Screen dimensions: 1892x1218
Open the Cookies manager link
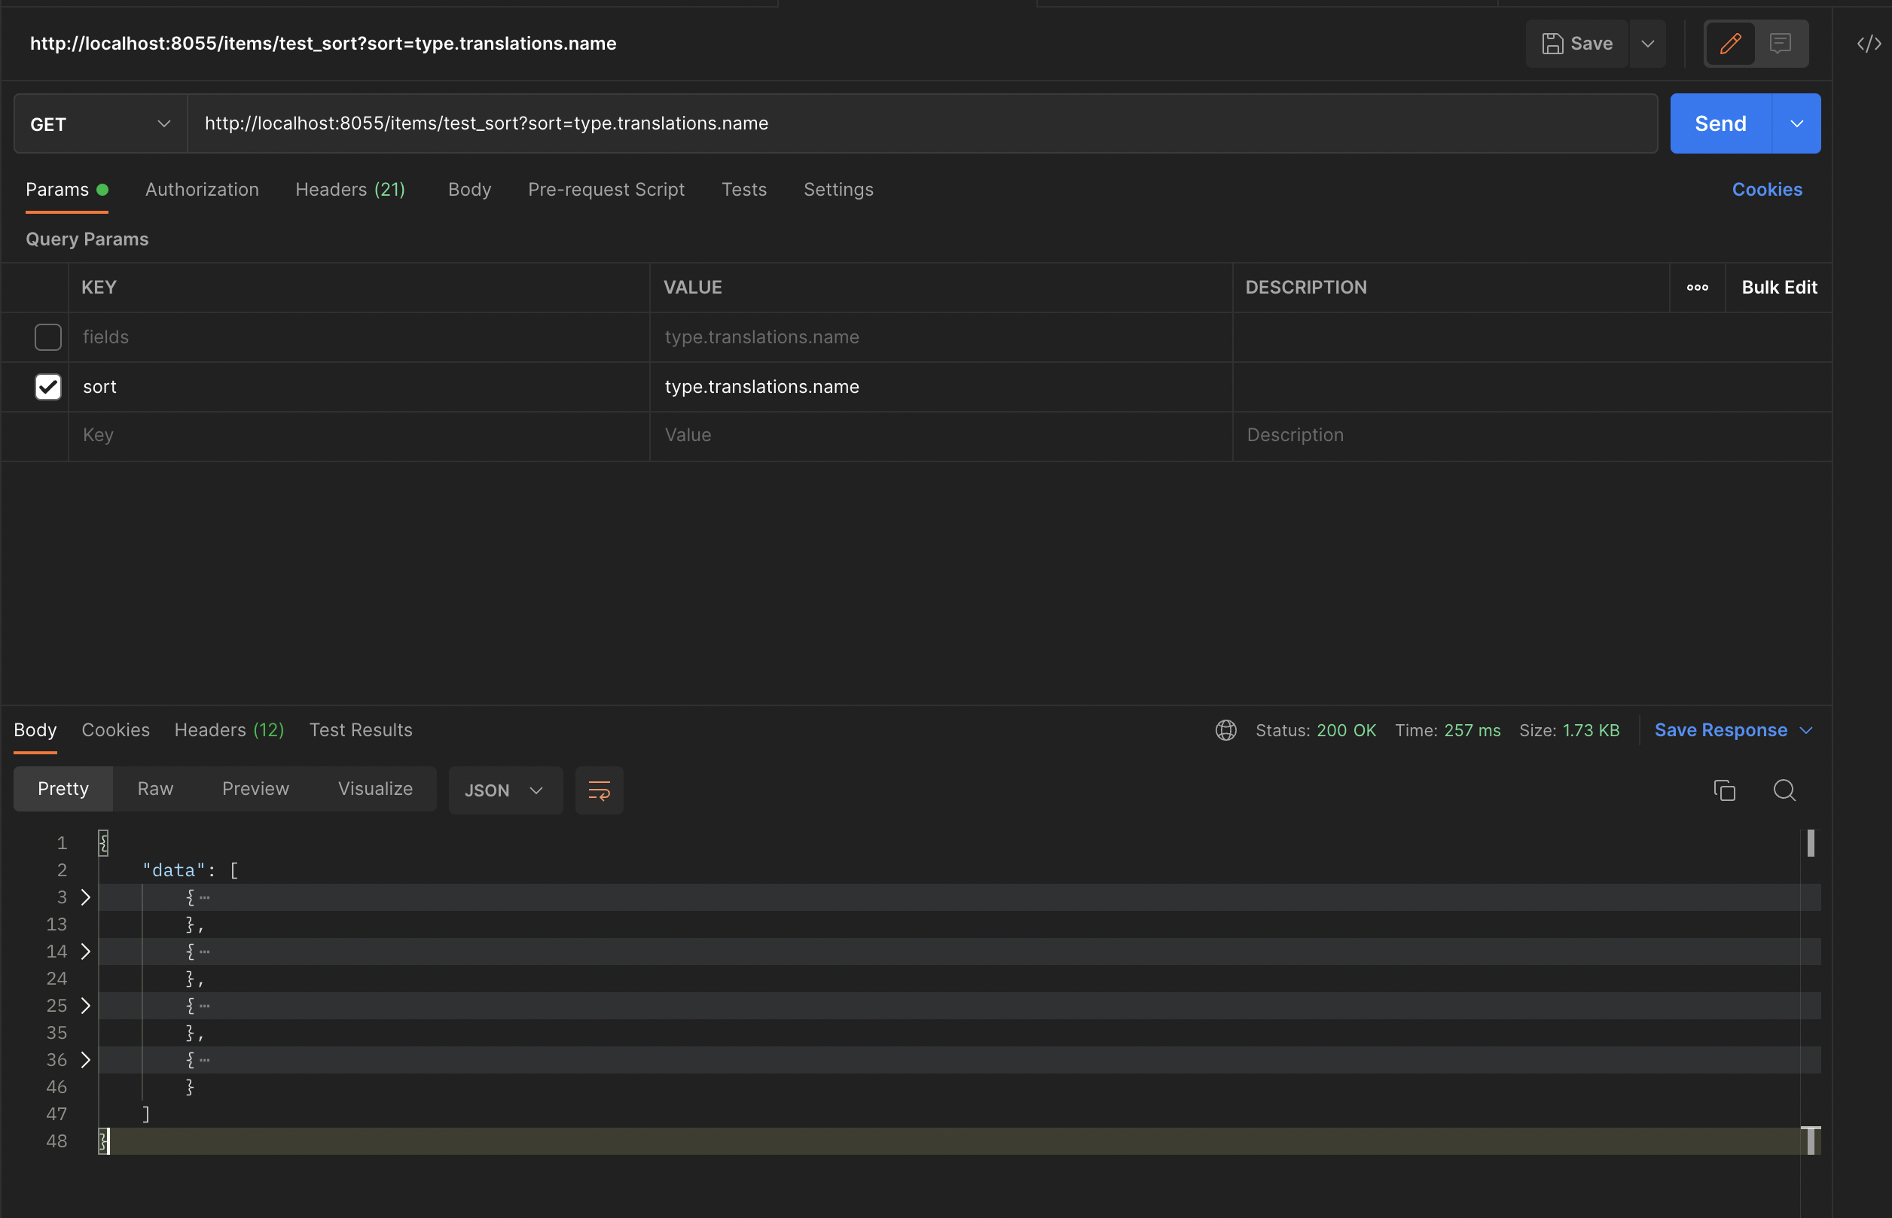(1767, 190)
